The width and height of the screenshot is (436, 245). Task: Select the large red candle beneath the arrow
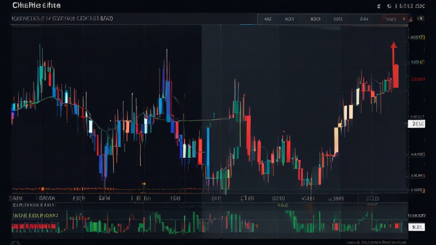coord(396,76)
